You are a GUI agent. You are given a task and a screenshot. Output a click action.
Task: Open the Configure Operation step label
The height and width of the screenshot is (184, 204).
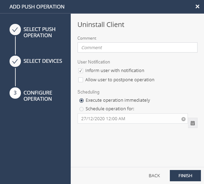tap(38, 96)
